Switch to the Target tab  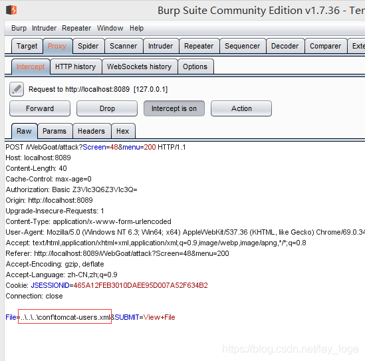click(27, 46)
